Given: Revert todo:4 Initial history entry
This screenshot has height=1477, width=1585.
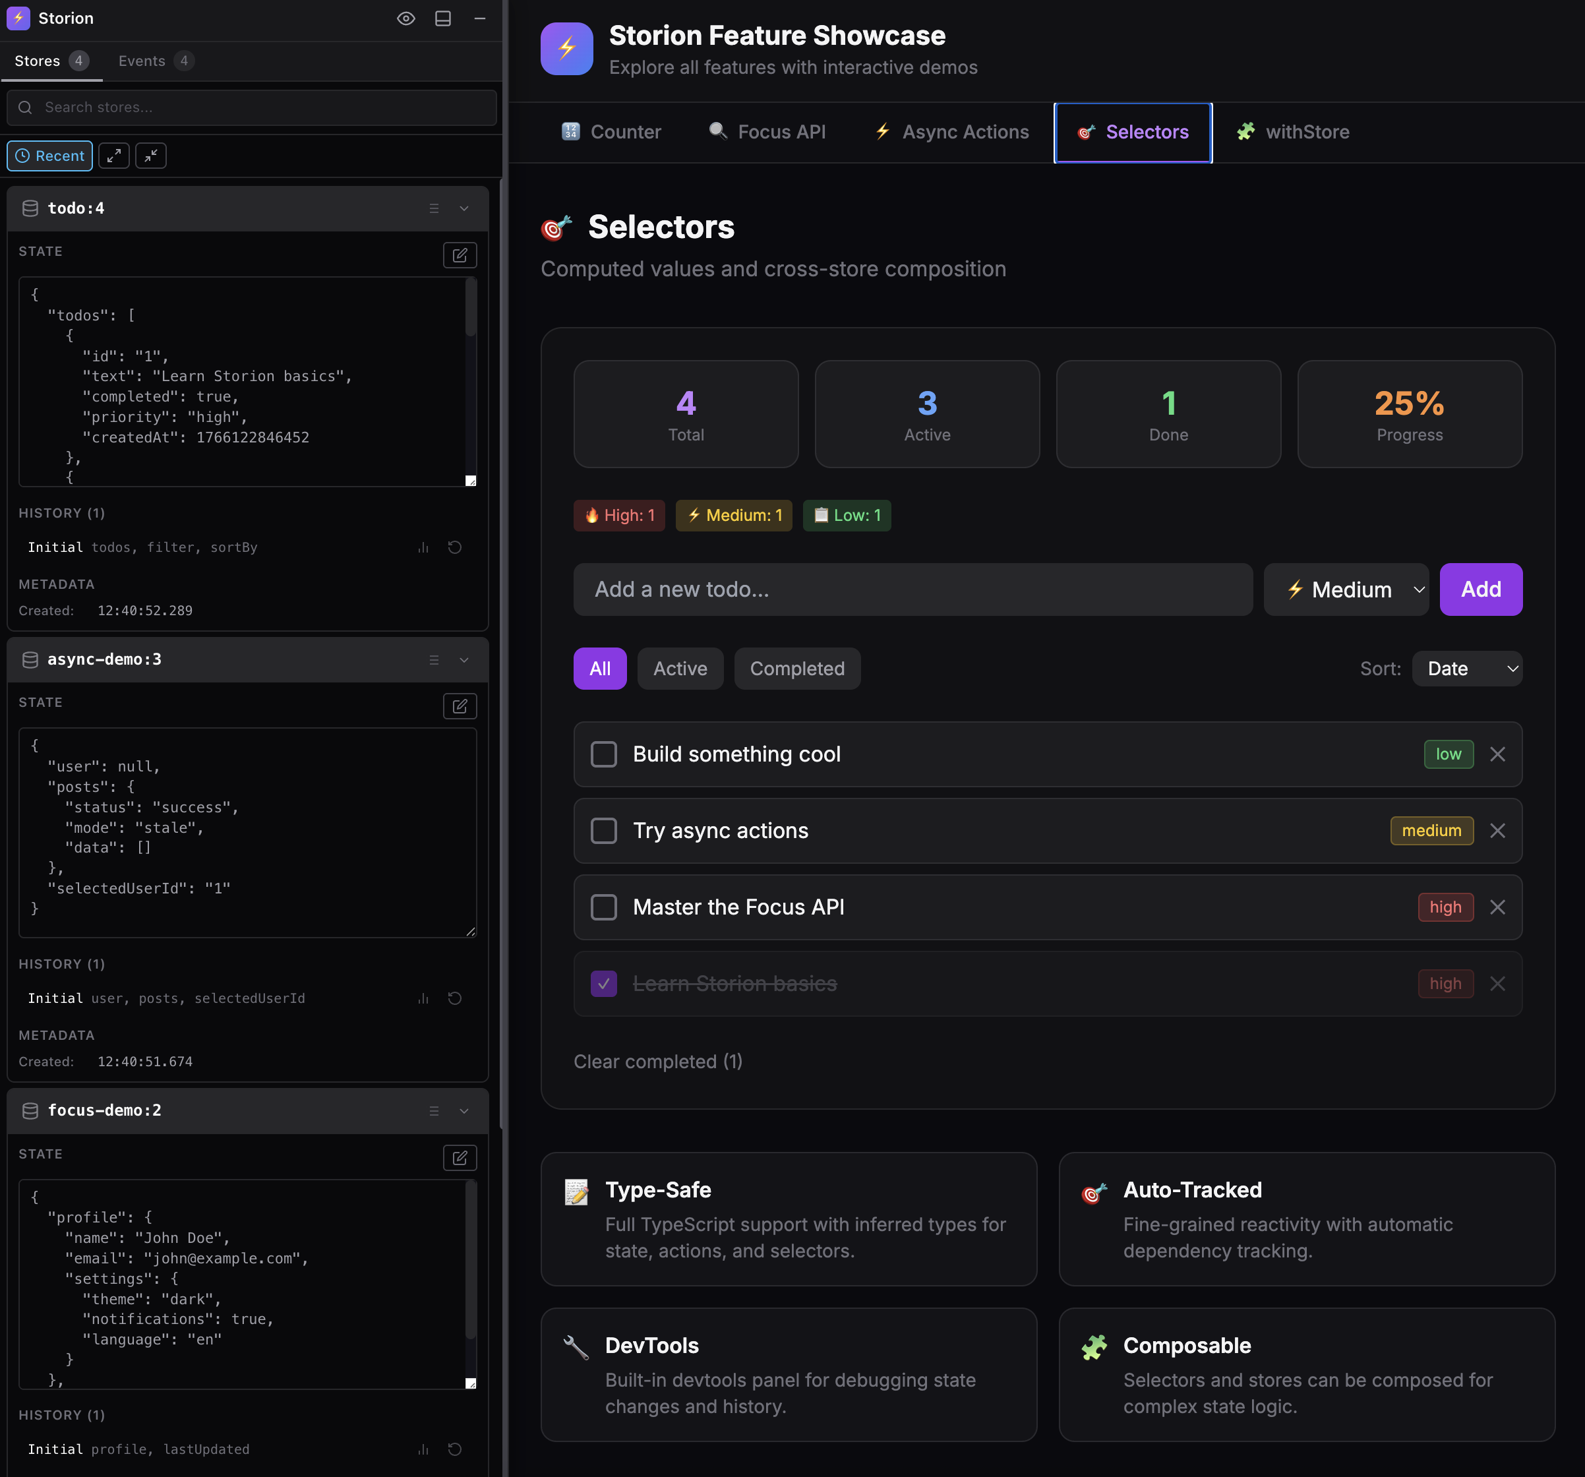Looking at the screenshot, I should [454, 547].
